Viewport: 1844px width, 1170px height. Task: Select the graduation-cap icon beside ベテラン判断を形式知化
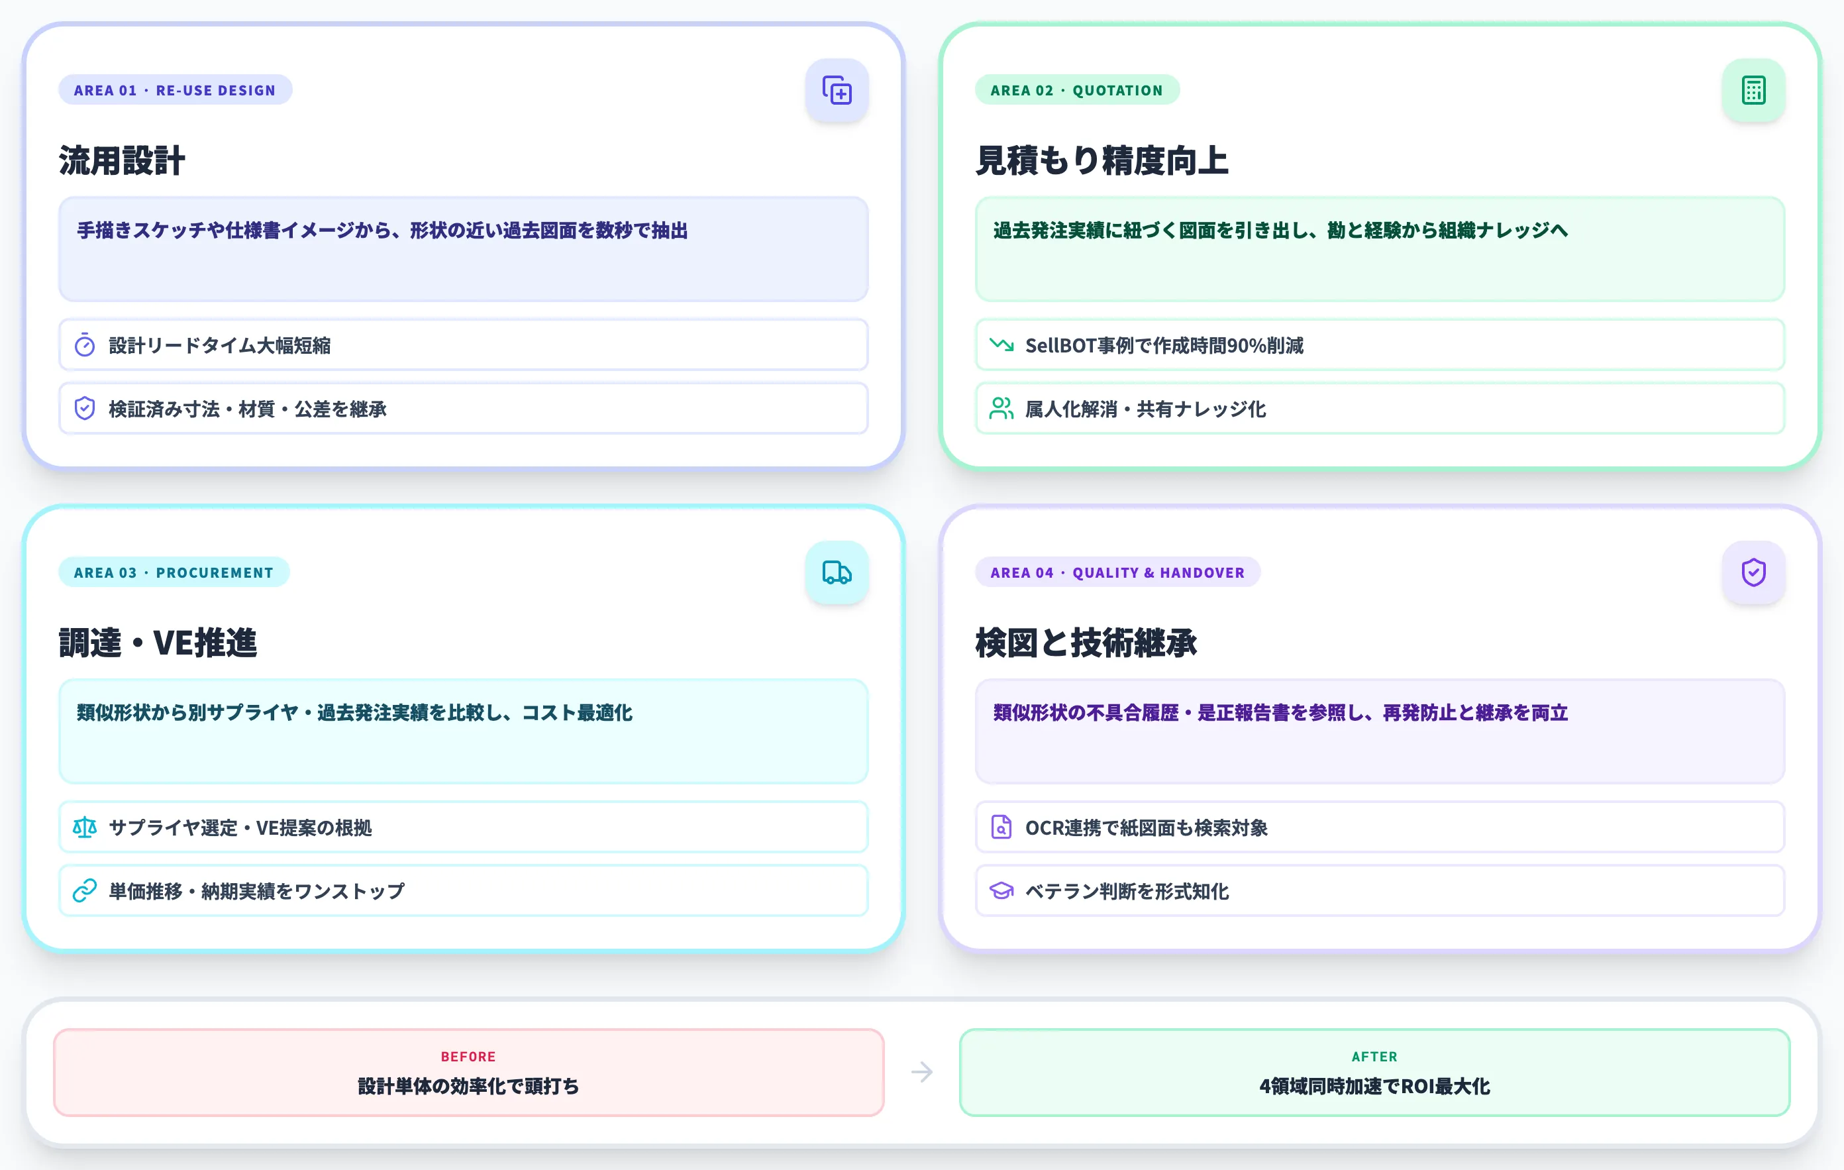(x=1001, y=890)
